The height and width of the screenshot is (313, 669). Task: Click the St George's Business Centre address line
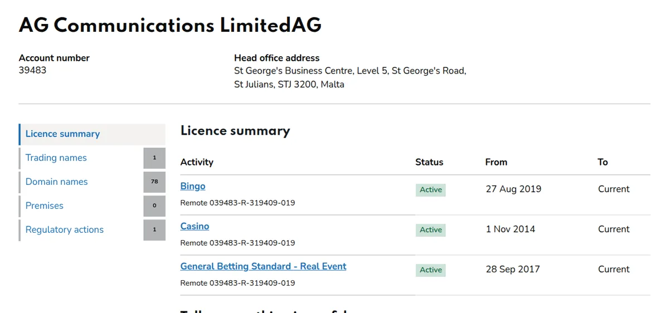pyautogui.click(x=350, y=71)
